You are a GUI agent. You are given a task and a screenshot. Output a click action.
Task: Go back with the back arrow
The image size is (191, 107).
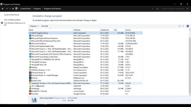click(3, 9)
